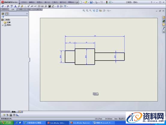Open the Help (帮助) menu

pyautogui.click(x=71, y=2)
